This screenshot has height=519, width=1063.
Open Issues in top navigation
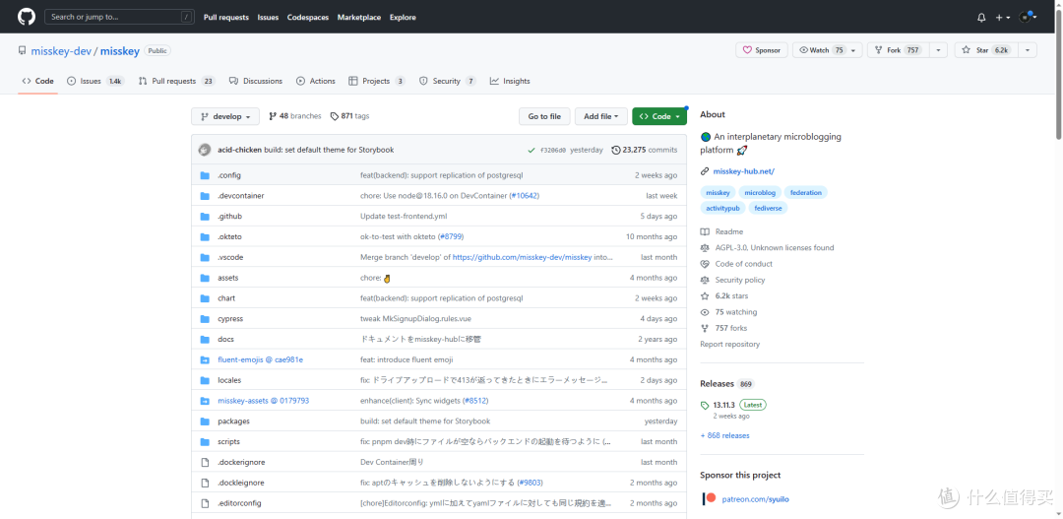point(268,17)
